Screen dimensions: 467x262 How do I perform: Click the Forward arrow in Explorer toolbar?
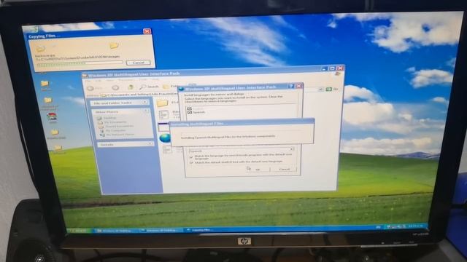(115, 87)
